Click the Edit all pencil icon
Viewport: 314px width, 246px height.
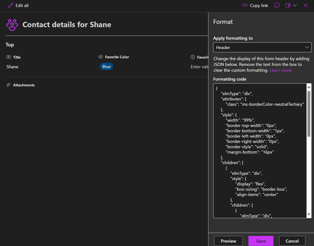pos(11,5)
